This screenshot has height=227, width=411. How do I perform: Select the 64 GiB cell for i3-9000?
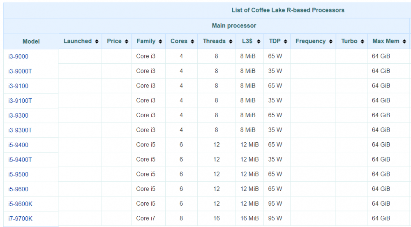click(x=388, y=56)
